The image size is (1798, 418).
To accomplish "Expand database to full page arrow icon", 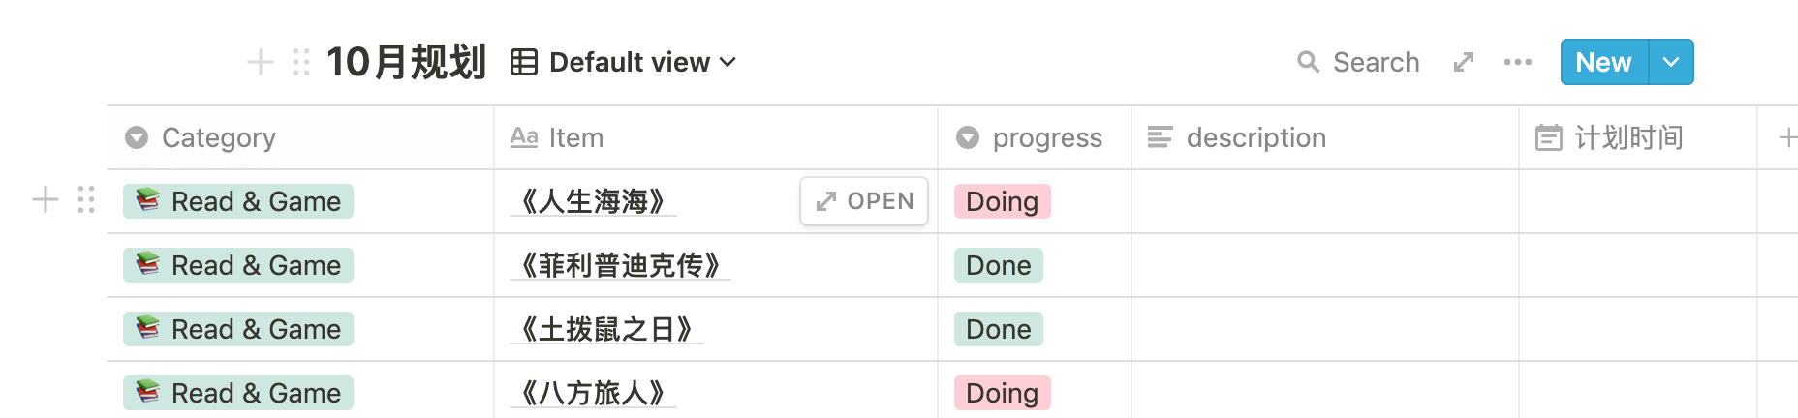I will coord(1464,62).
